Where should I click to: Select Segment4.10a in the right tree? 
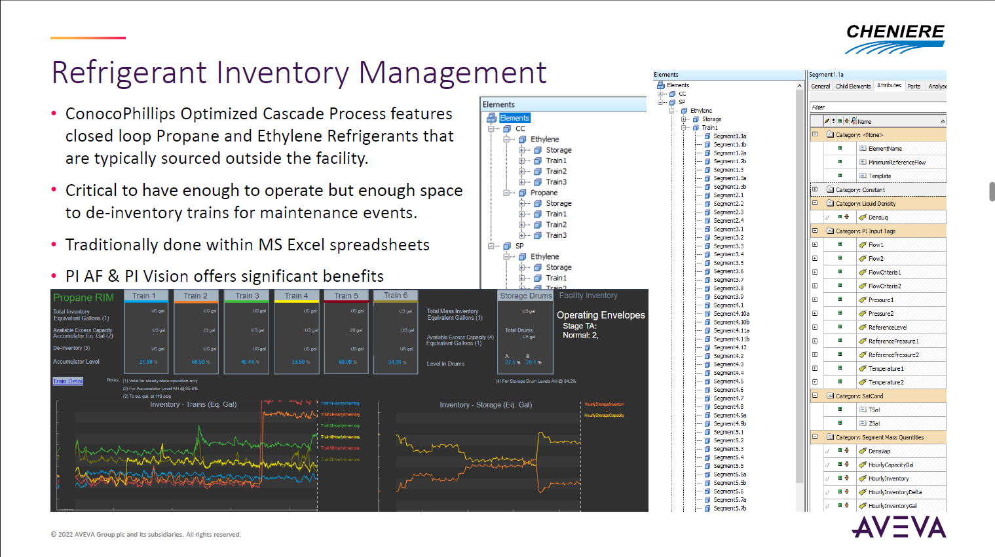(x=731, y=314)
